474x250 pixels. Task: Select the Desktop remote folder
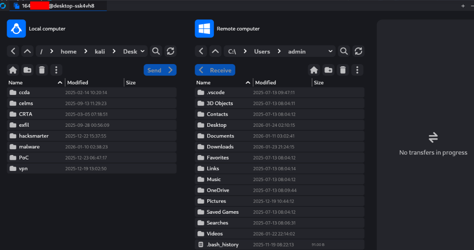pos(280,125)
